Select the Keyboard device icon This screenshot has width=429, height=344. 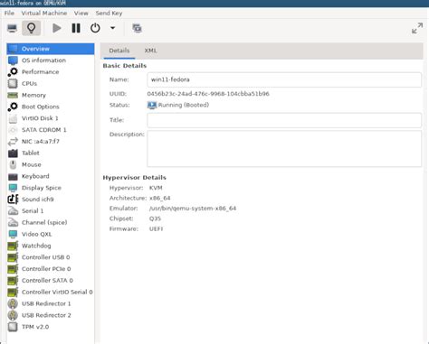tap(13, 176)
